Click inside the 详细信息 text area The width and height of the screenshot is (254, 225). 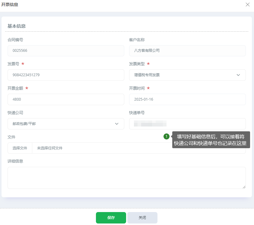click(126, 178)
